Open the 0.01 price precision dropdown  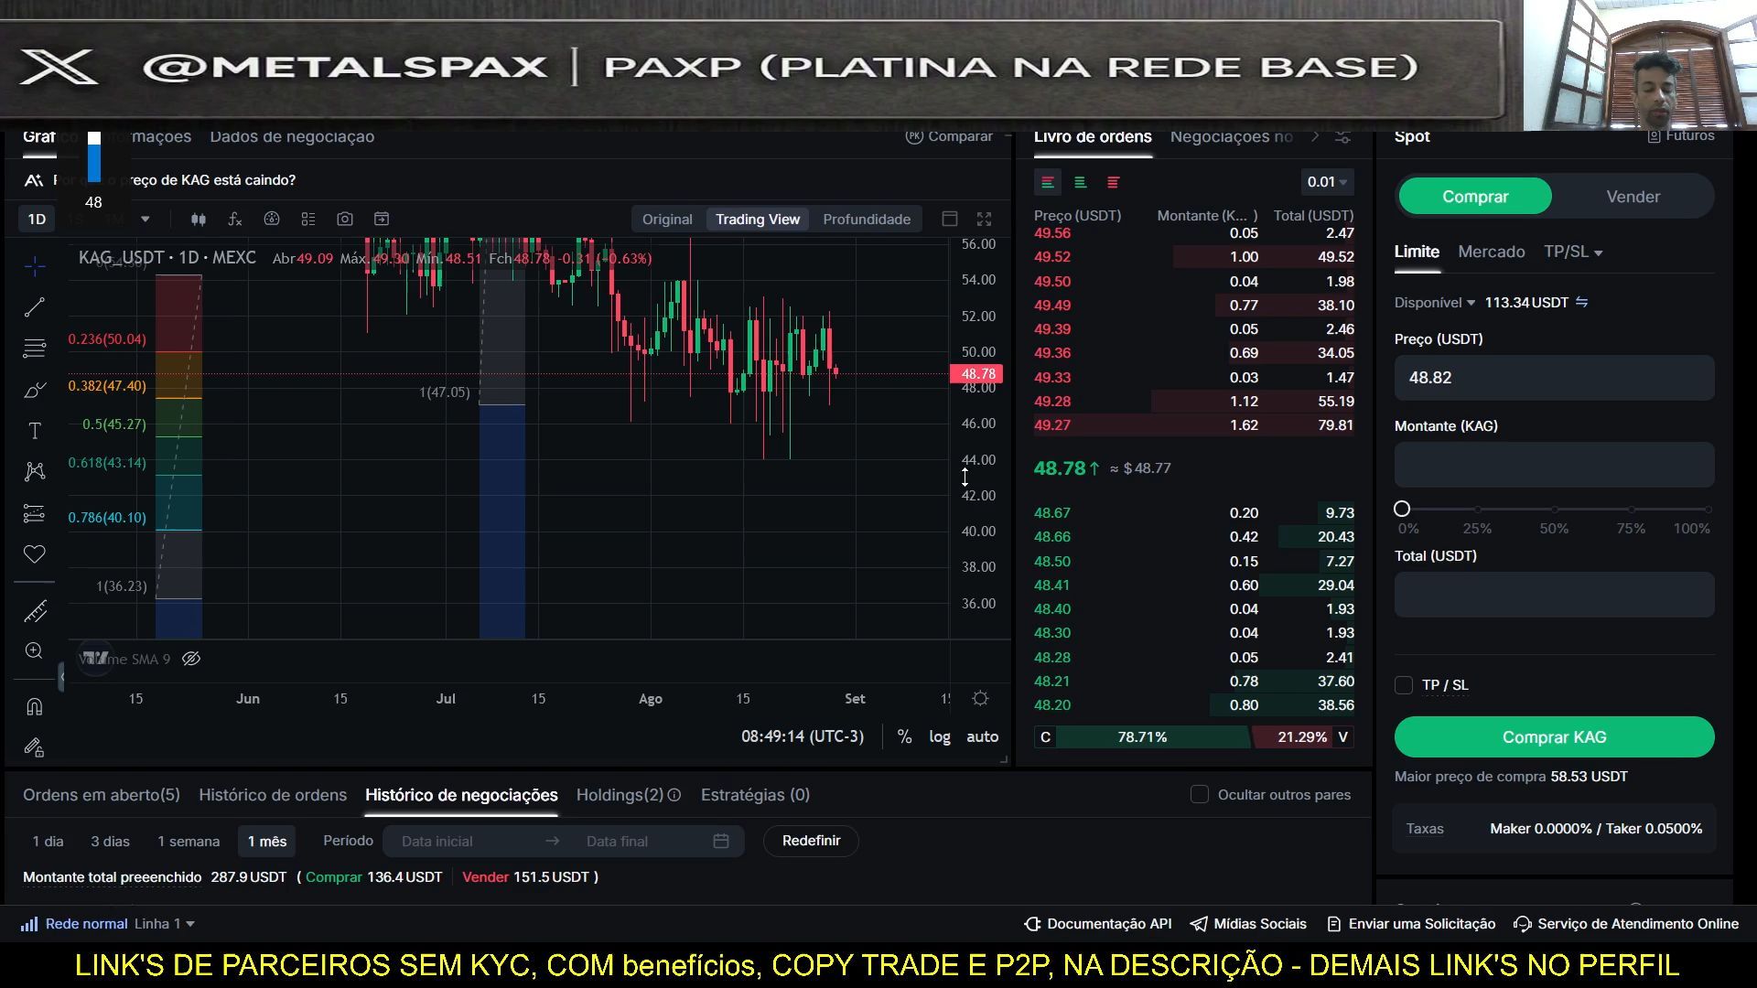1327,183
